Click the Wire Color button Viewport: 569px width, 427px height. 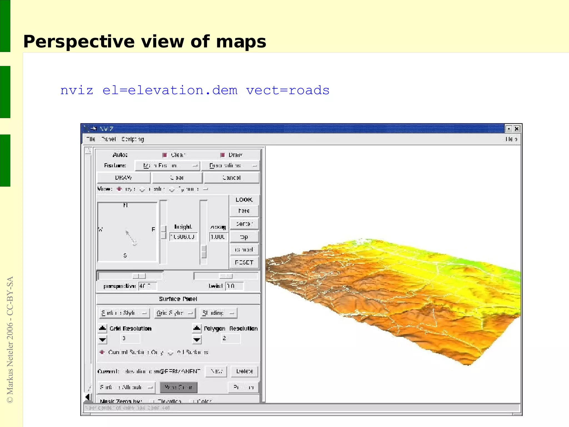tap(179, 387)
